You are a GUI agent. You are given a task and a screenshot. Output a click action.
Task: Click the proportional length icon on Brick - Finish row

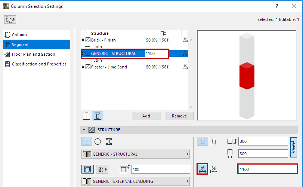point(185,40)
